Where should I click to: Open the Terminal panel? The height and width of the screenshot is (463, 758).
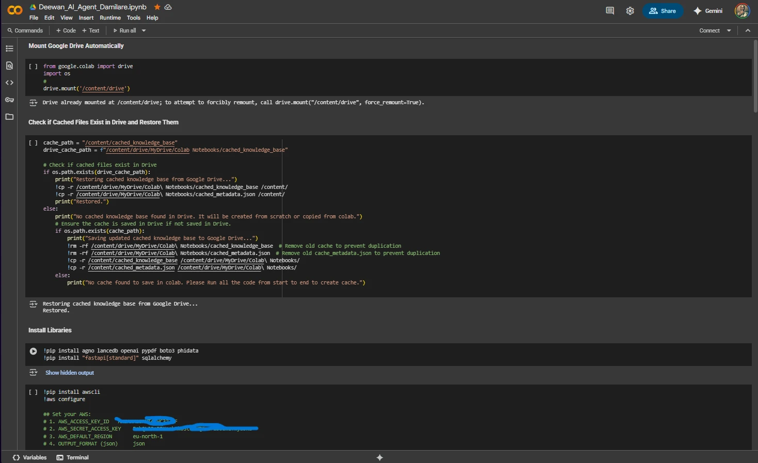[x=72, y=457]
